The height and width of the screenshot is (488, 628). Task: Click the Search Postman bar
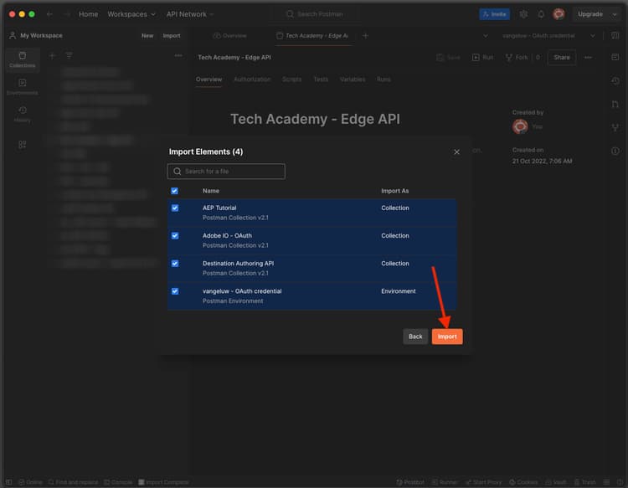point(314,14)
